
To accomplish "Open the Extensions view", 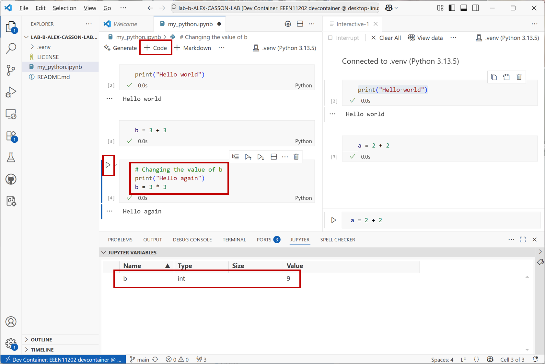I will point(11,136).
